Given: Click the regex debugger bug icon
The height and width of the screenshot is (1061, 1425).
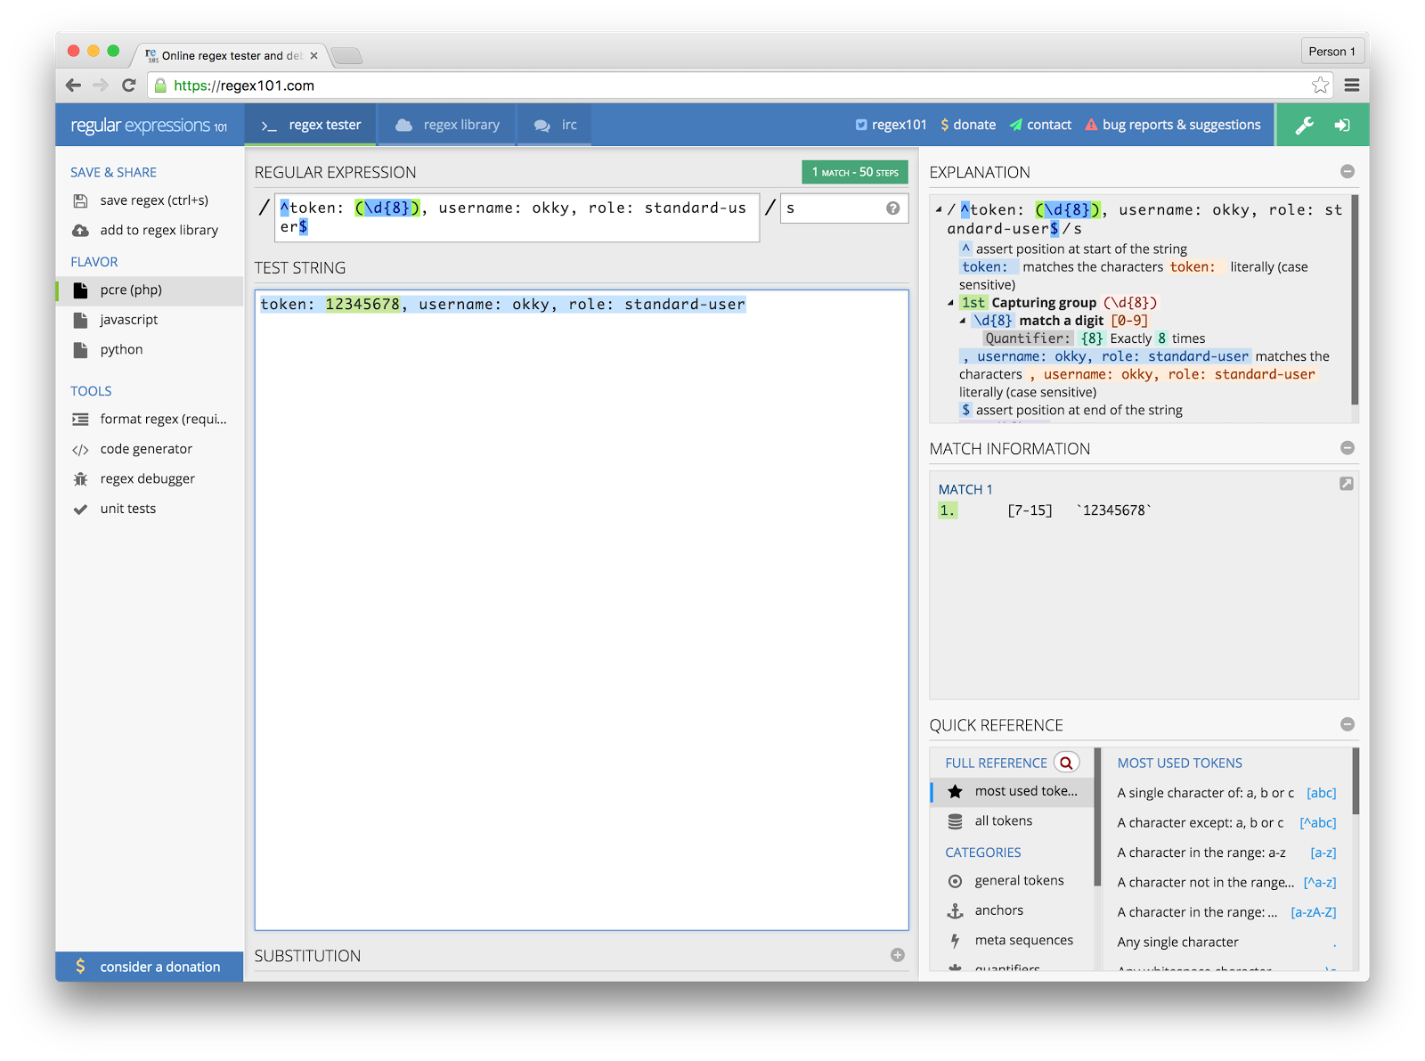Looking at the screenshot, I should [x=80, y=479].
